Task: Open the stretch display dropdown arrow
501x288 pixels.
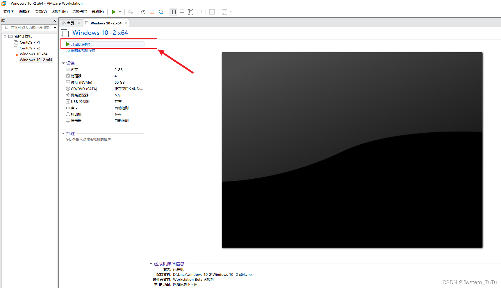Action: [231, 12]
